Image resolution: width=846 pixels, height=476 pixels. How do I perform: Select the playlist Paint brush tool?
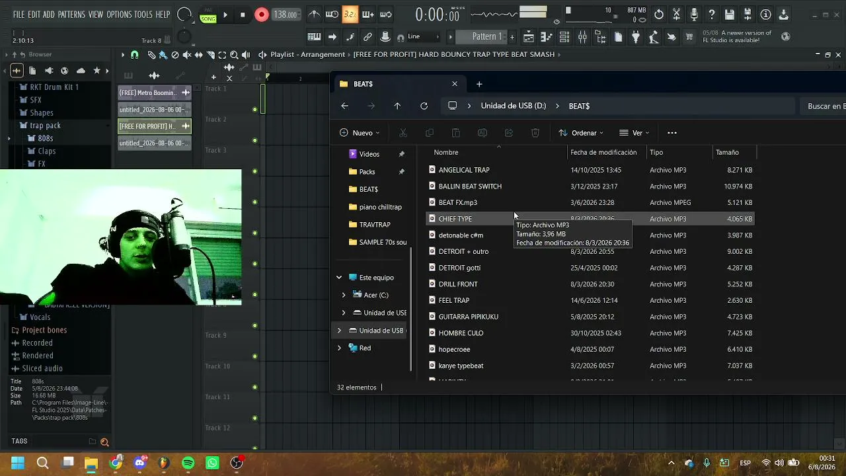point(163,55)
